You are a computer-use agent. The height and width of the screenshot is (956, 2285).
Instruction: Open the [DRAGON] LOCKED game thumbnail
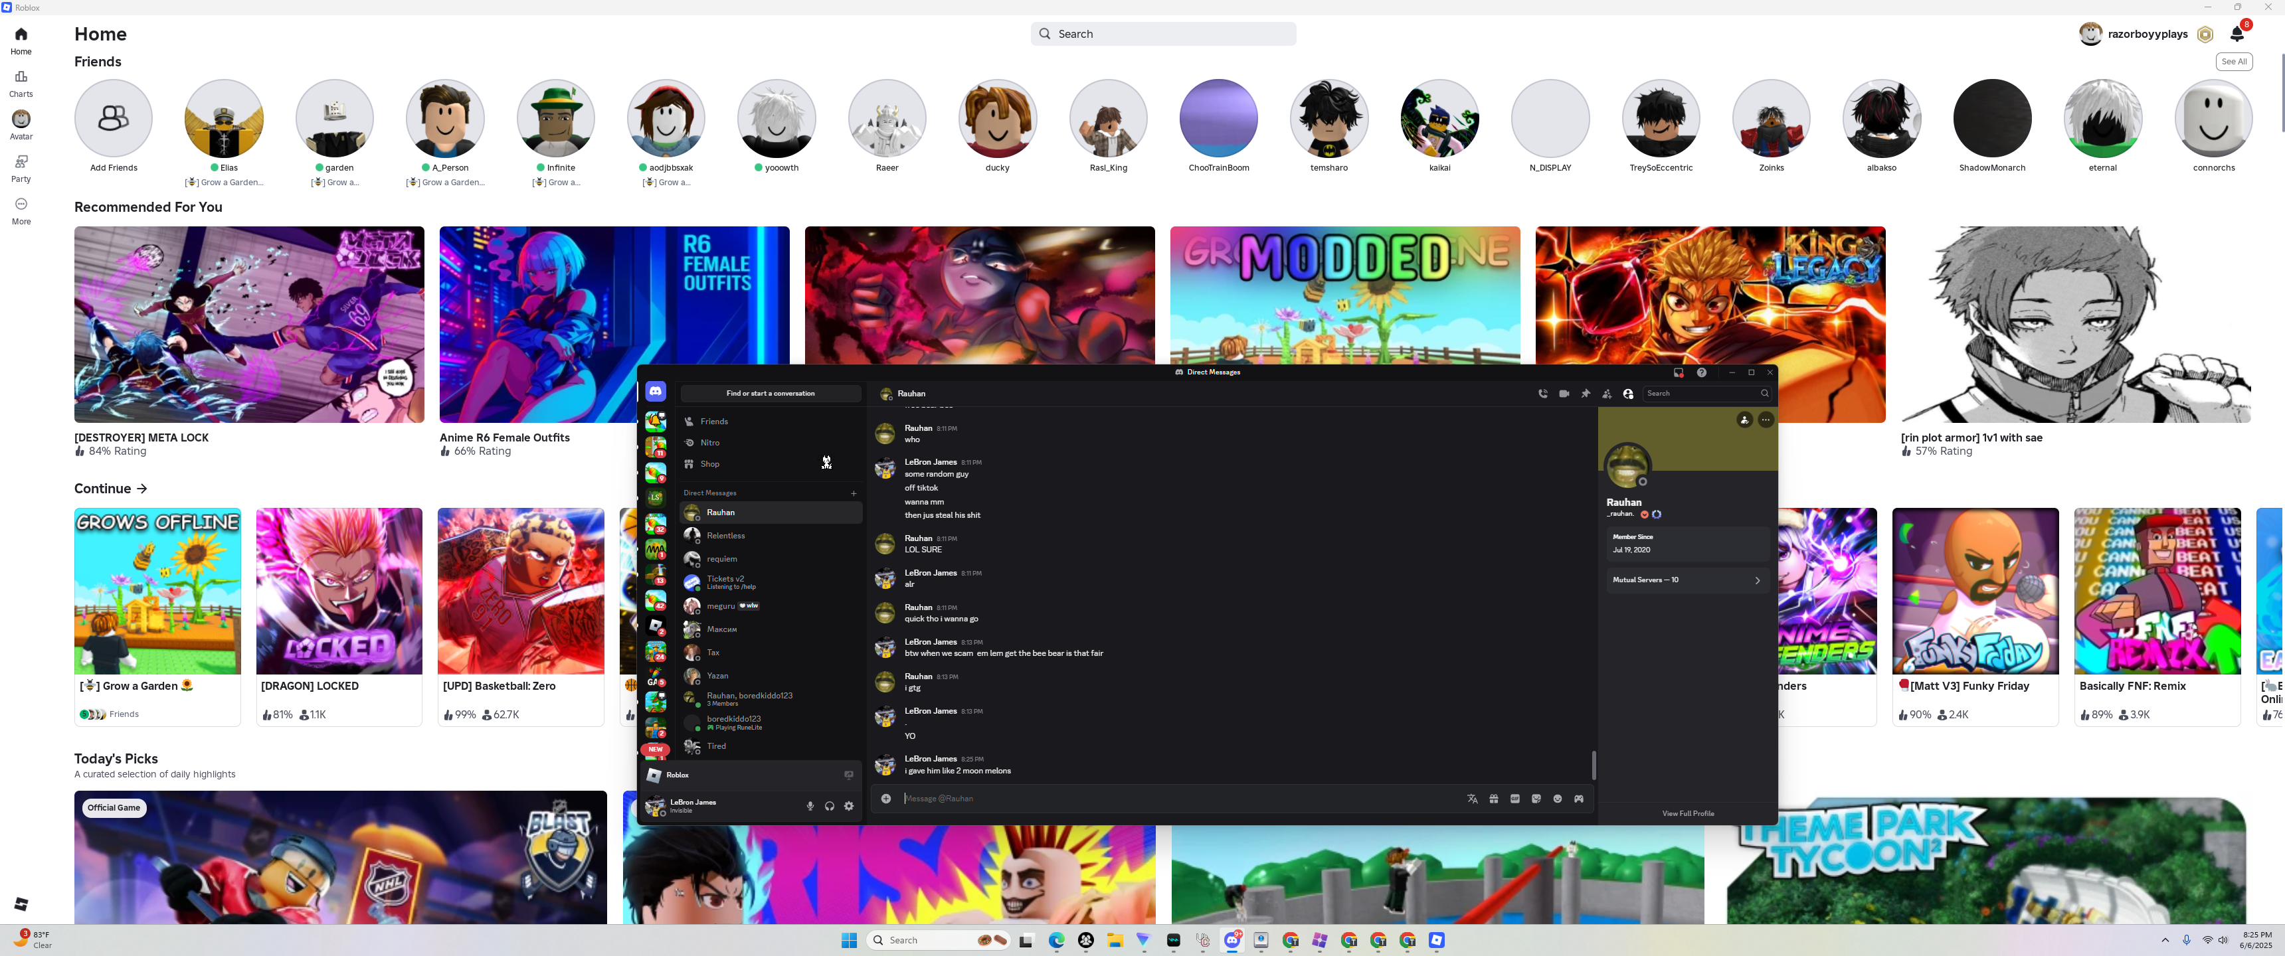339,591
